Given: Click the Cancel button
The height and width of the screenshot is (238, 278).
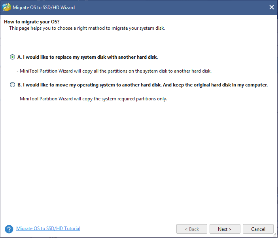Looking at the screenshot, I should [x=258, y=229].
